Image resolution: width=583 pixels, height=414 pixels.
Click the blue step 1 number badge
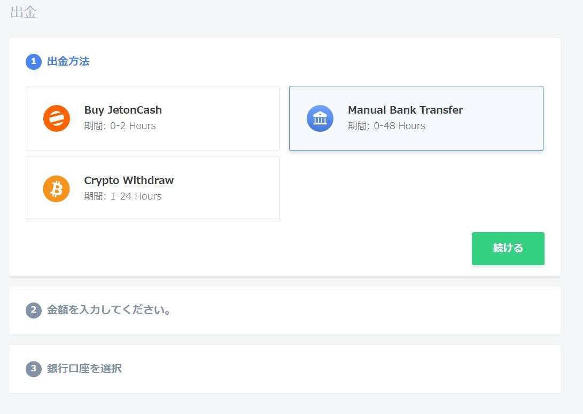(x=34, y=62)
